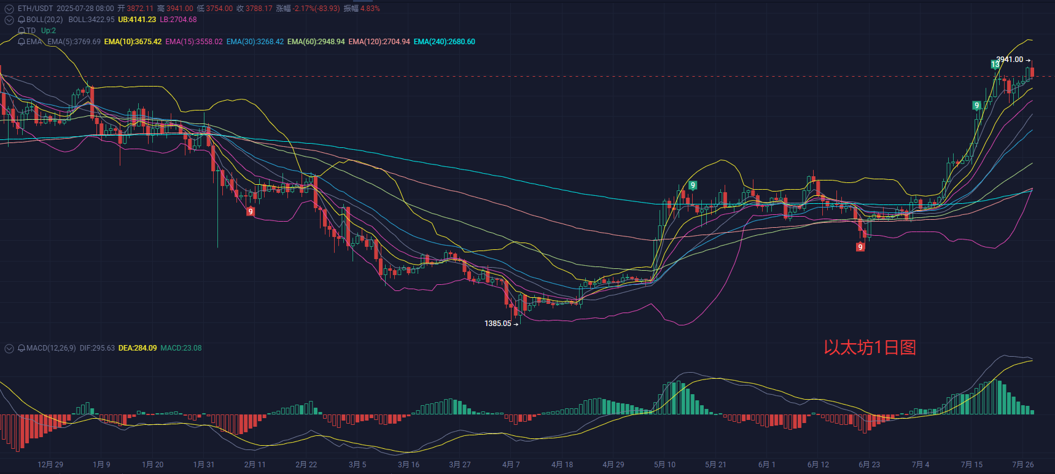The image size is (1055, 474).
Task: Open the EMA indicator label
Action: (x=34, y=42)
